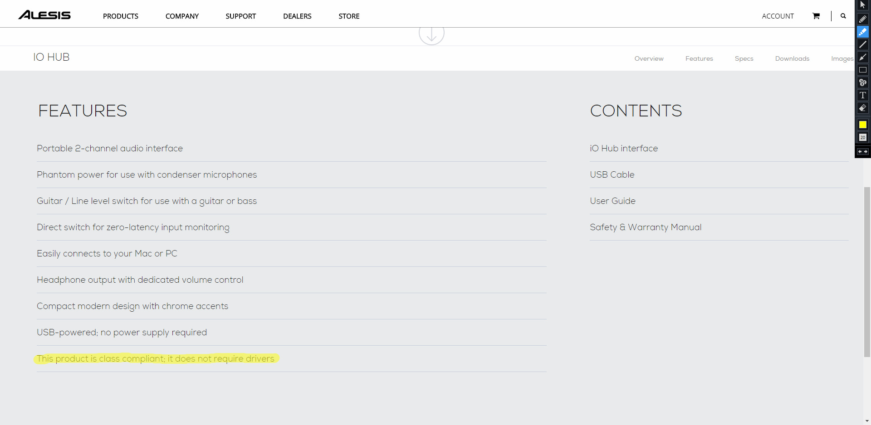This screenshot has height=425, width=871.
Task: Open the site search magnifier
Action: [x=843, y=16]
